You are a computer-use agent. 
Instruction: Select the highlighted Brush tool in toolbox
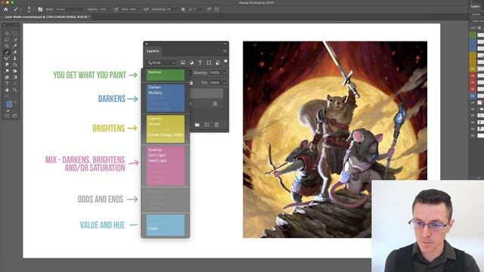(7, 52)
